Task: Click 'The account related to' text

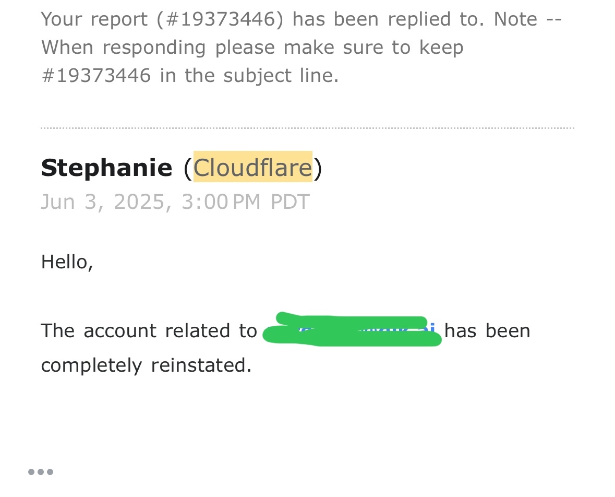Action: click(149, 330)
